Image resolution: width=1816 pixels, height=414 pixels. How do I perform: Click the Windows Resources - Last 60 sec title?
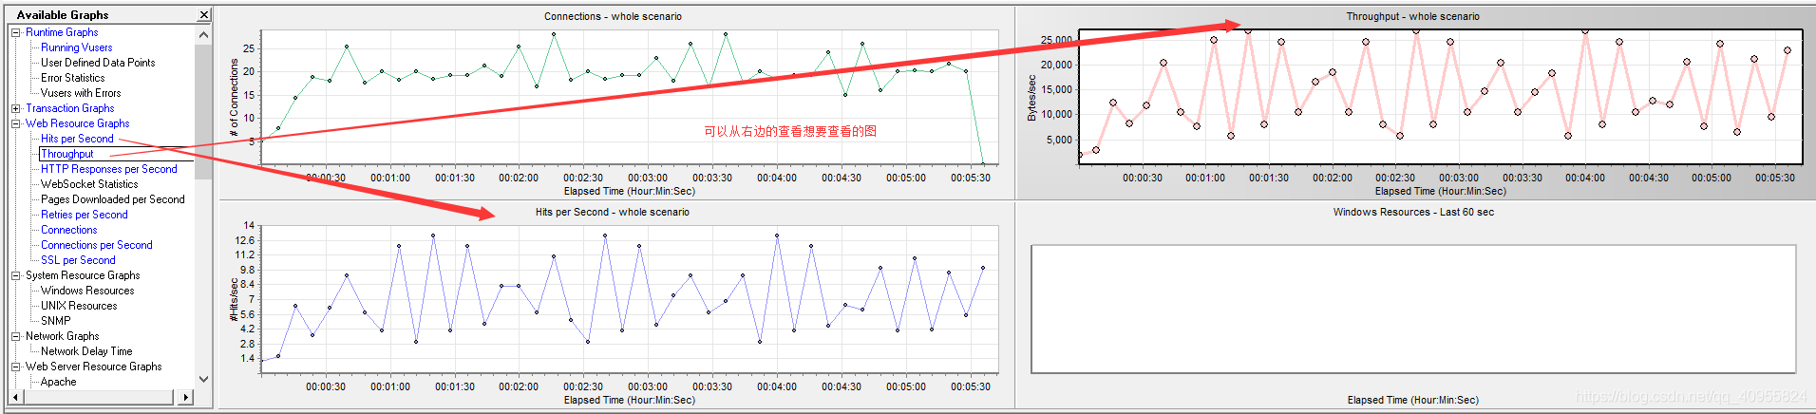1413,212
